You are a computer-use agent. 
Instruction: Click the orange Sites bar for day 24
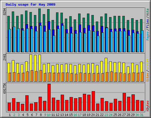(111, 76)
